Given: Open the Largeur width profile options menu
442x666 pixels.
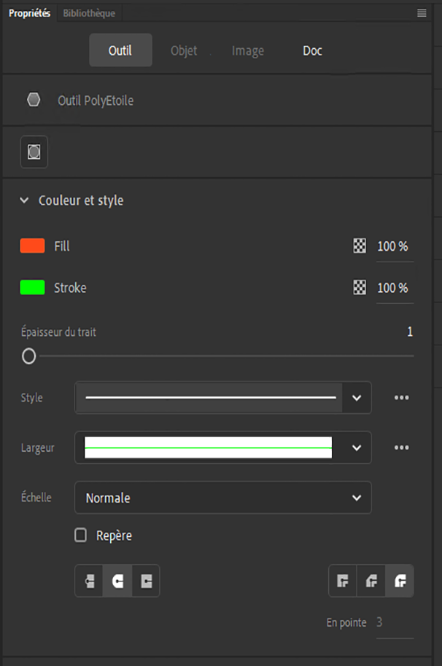Looking at the screenshot, I should pos(401,447).
